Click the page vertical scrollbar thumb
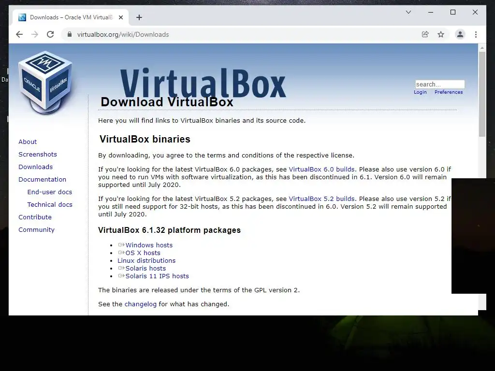 [482, 94]
